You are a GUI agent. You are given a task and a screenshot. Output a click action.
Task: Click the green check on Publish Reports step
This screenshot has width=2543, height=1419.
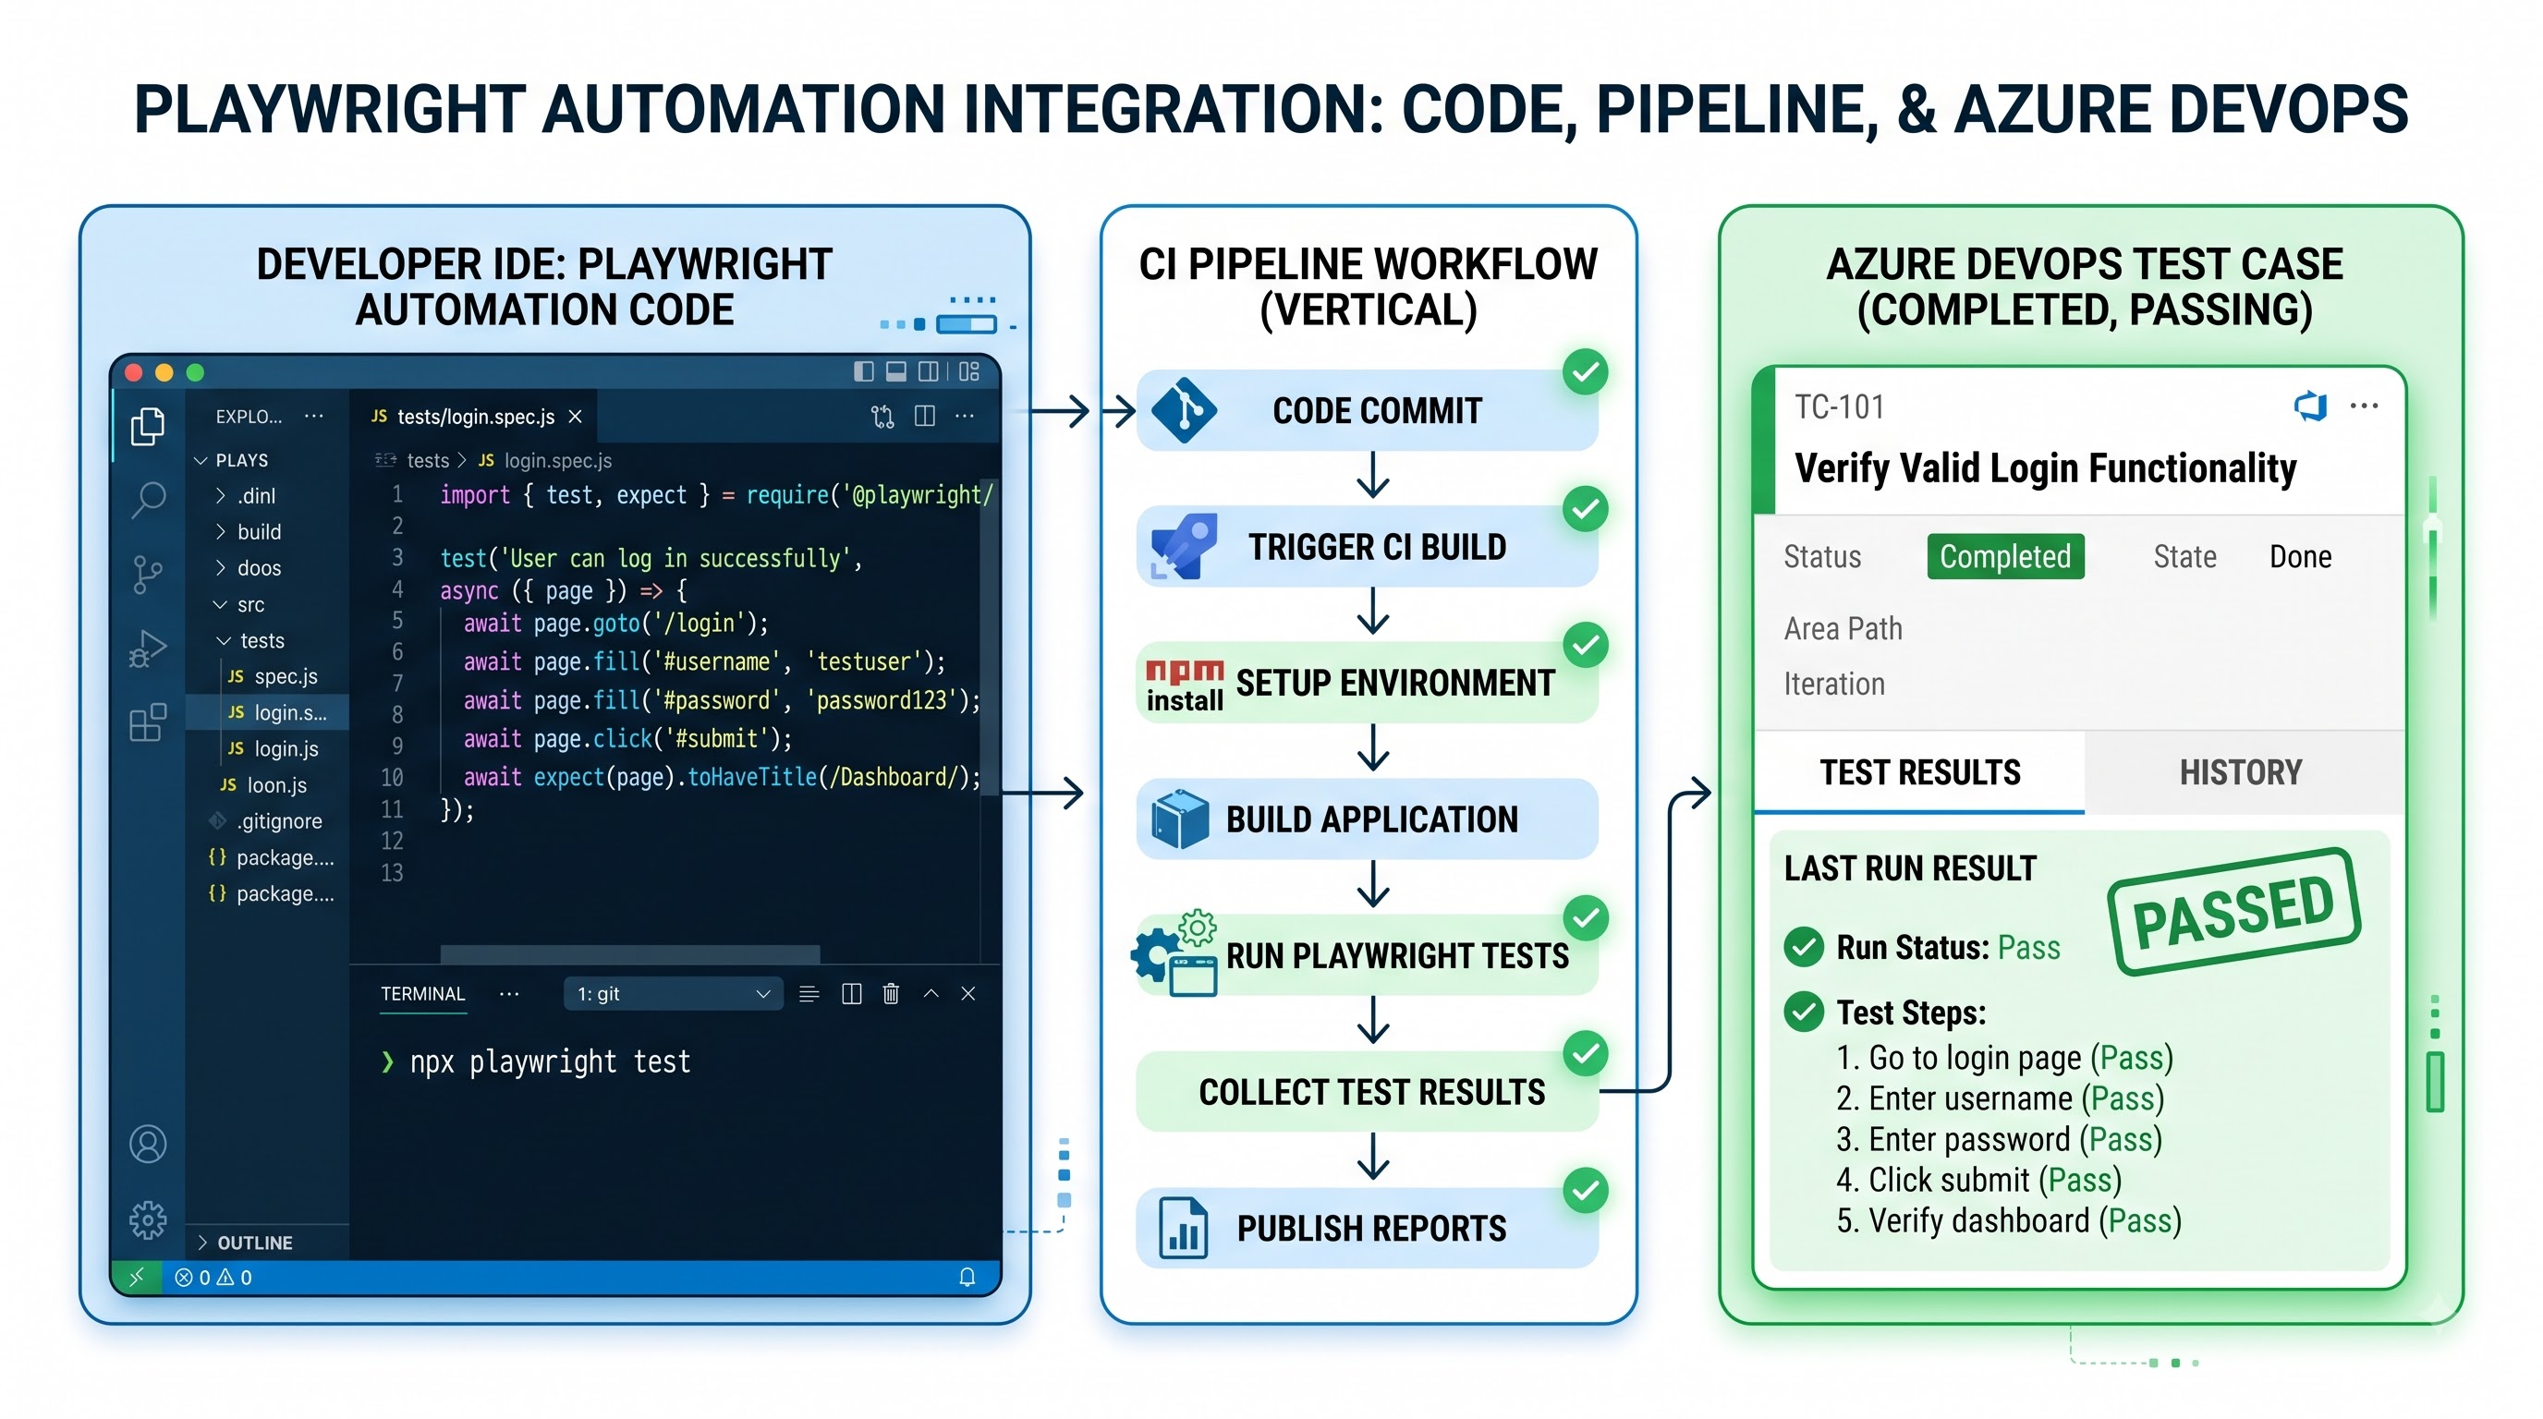point(1586,1191)
